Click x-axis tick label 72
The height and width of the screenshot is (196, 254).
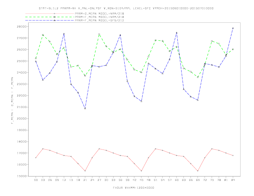[205, 180]
